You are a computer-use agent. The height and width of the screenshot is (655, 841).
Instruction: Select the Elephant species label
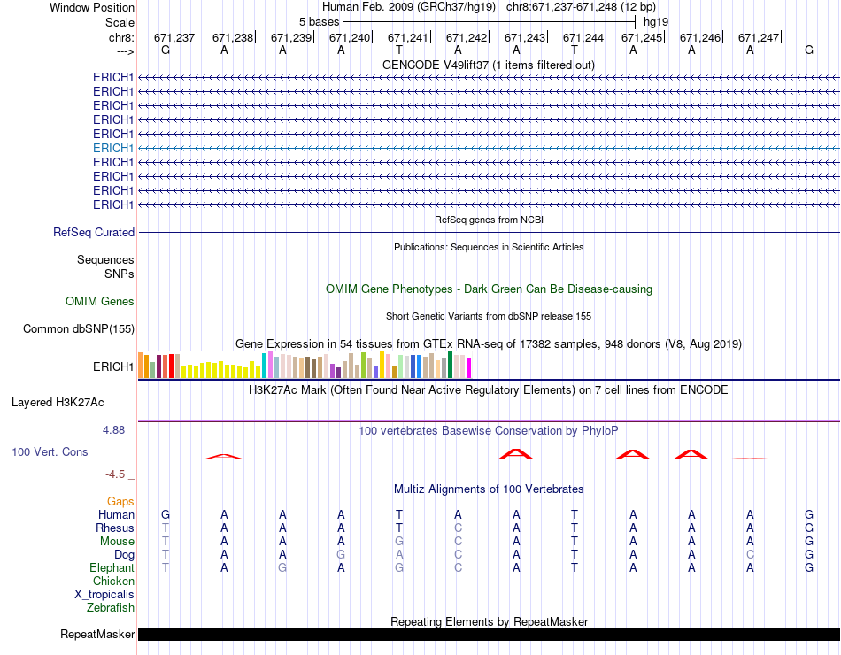click(112, 567)
